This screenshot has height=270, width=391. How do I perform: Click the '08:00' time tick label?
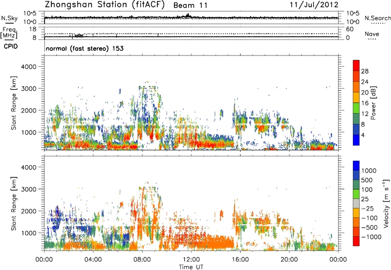142,260
